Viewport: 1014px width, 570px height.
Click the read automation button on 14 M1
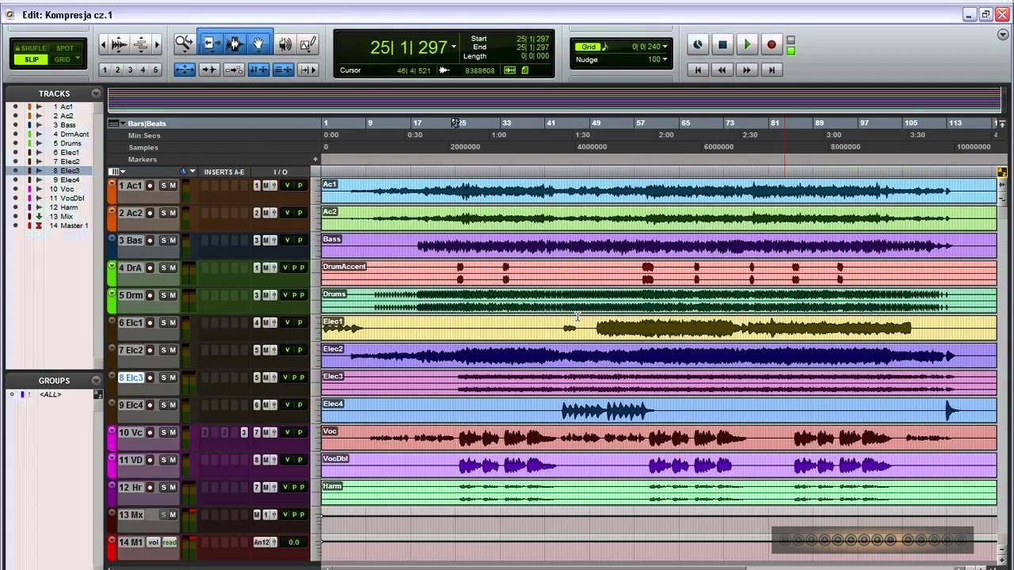click(x=170, y=542)
